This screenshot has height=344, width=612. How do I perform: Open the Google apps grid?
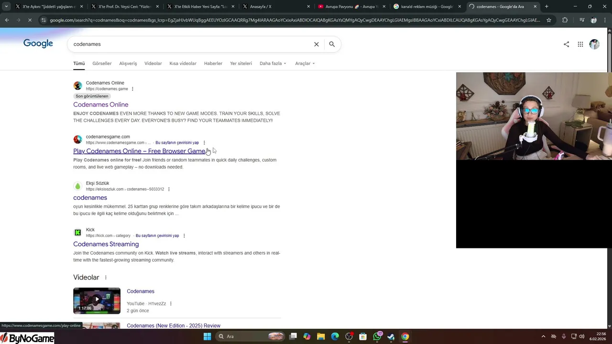pos(580,44)
